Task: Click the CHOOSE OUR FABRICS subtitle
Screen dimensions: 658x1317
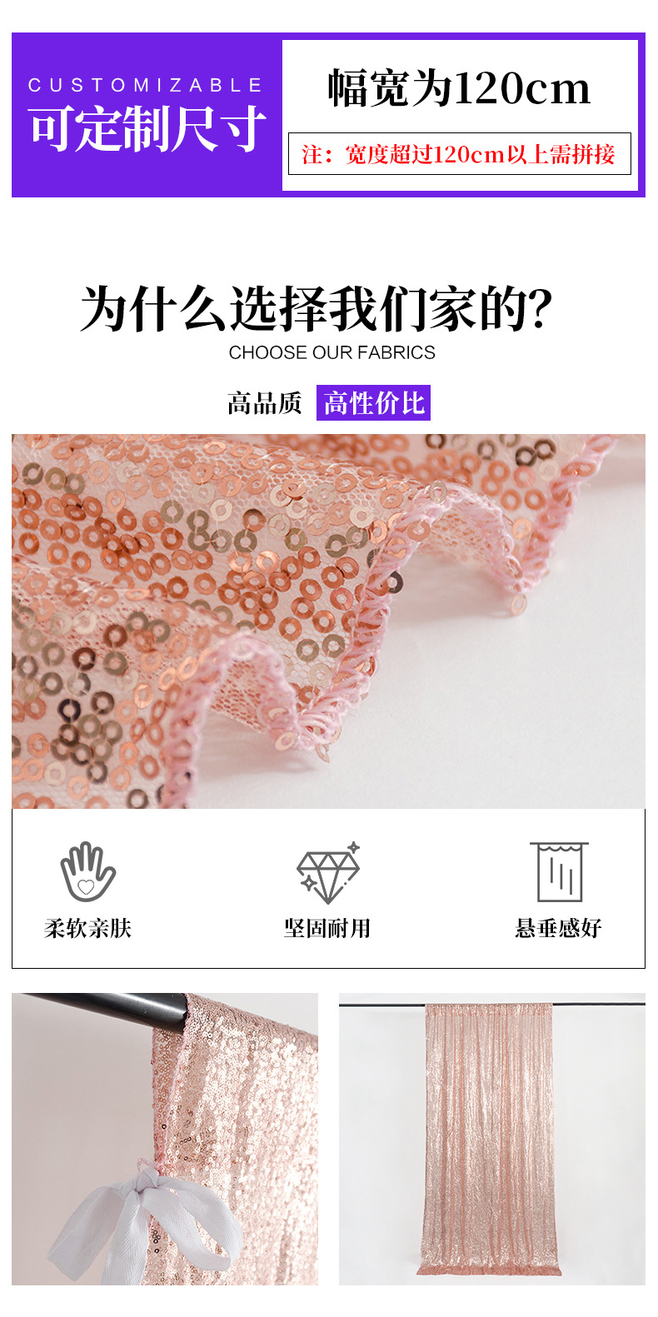Action: click(331, 352)
